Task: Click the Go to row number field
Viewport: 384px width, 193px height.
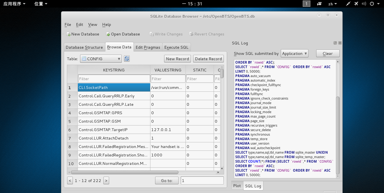Action: point(202,181)
